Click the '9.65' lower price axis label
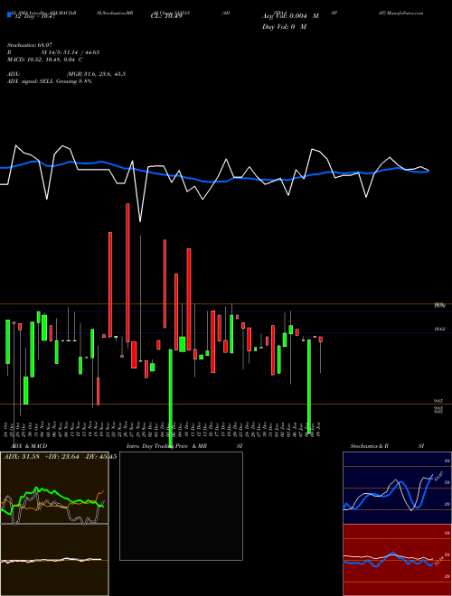452x596 pixels. click(x=438, y=401)
